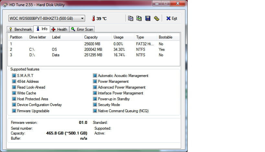Click the 48-bit Address checkbox

[14, 81]
